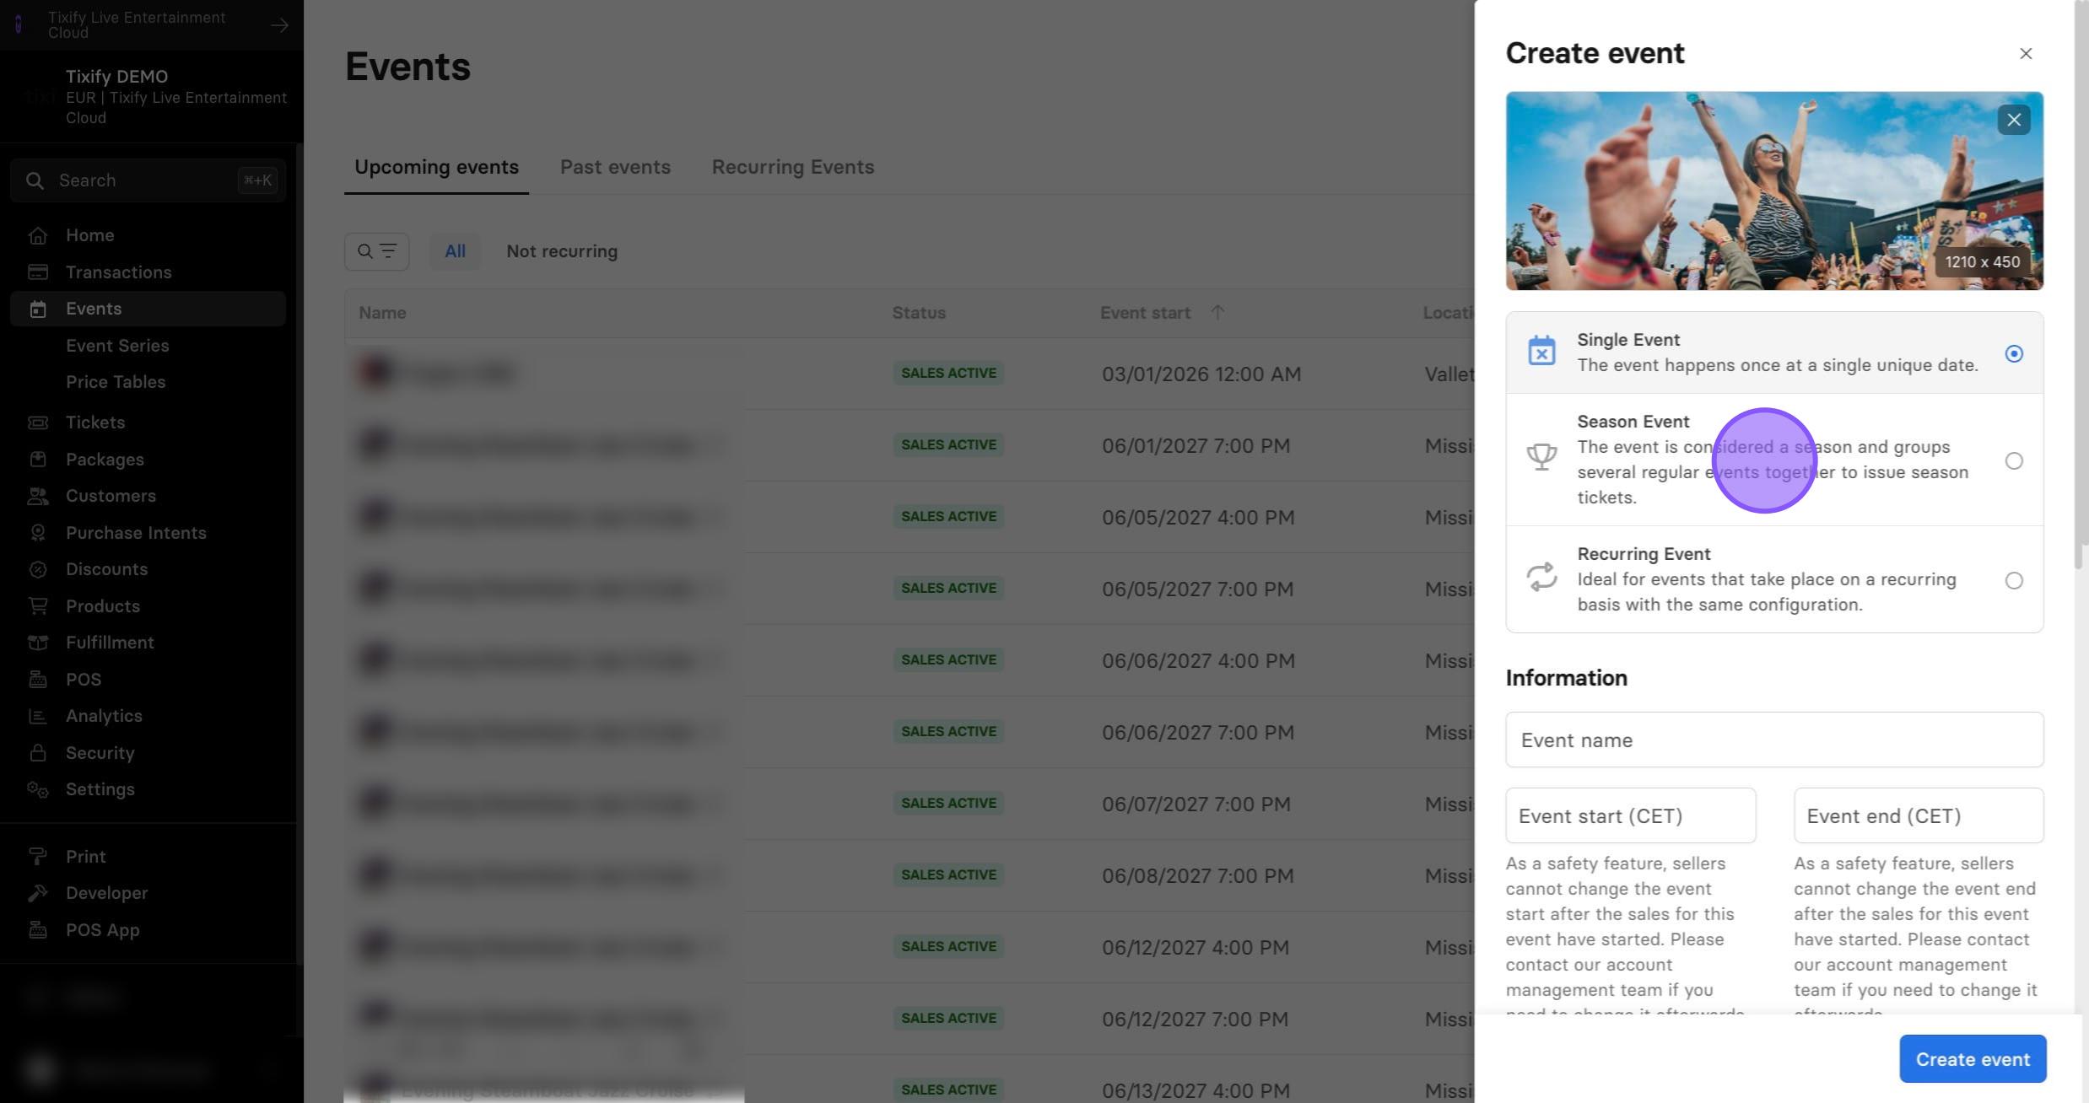Screen dimensions: 2089x1103
Task: Click the Tixify workspace arrow icon
Action: coord(279,25)
